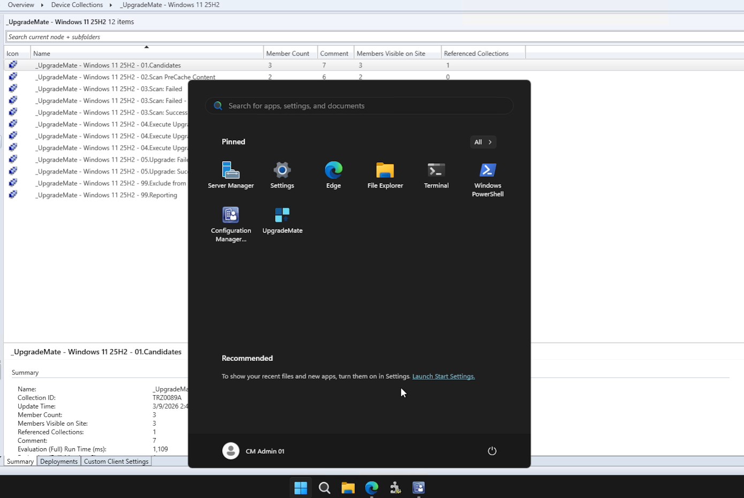Click collection icon of 05.Upgrade: Failed row
Image resolution: width=744 pixels, height=498 pixels.
point(13,159)
